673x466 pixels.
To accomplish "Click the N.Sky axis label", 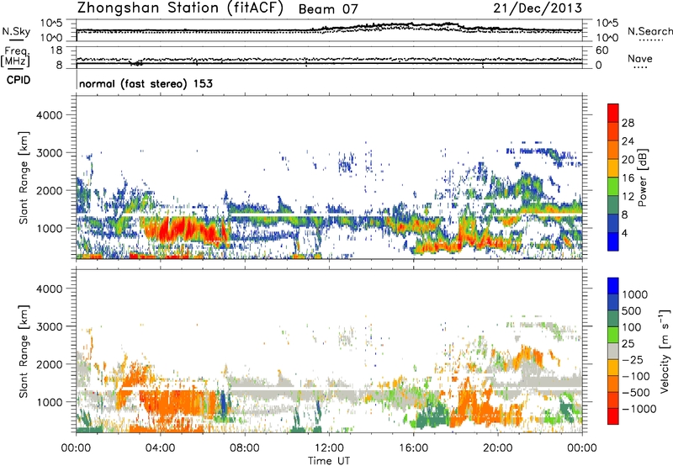I will click(16, 31).
